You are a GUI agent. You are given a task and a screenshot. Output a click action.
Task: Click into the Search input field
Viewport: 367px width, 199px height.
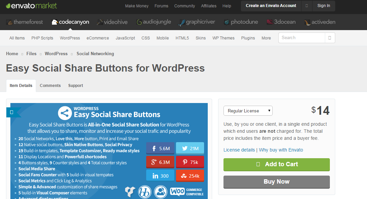(x=302, y=38)
